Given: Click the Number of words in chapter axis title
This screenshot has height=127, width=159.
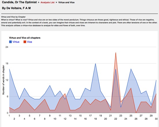Looking at the screenshot, I should tap(3, 80).
